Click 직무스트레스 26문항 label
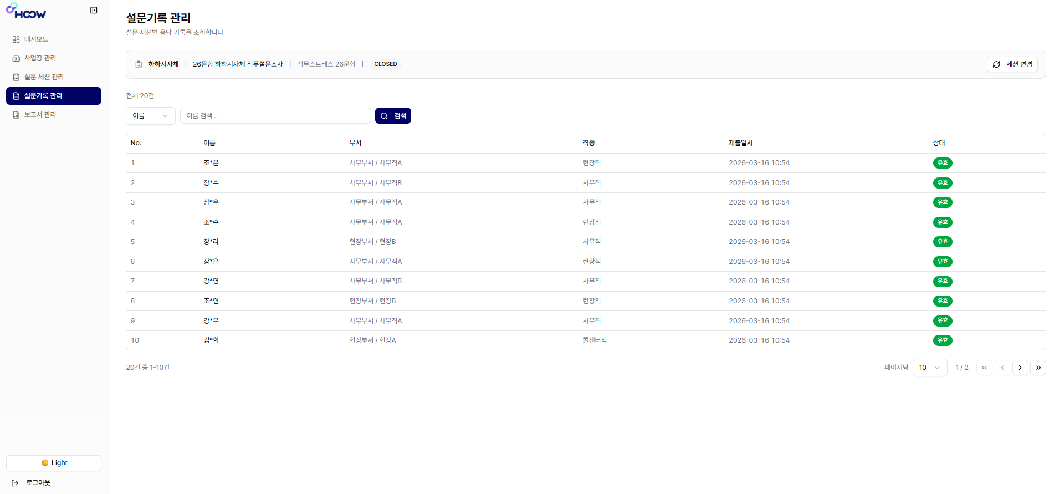The height and width of the screenshot is (494, 1060). pyautogui.click(x=326, y=64)
